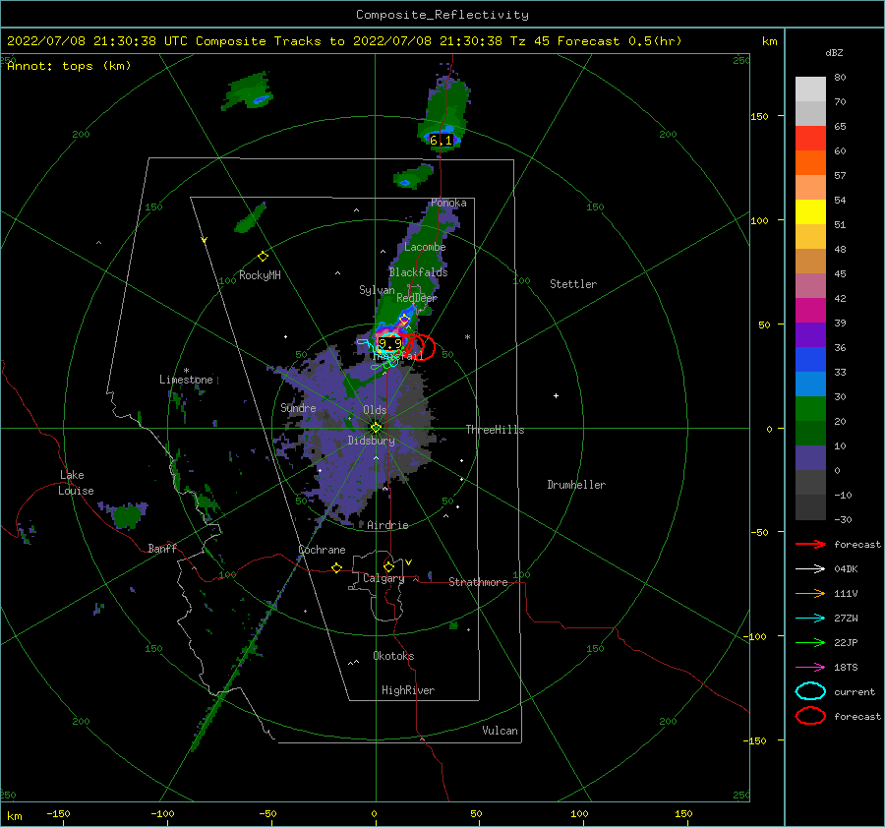Viewport: 885px width, 827px height.
Task: Click the red forecast arrow in legend
Action: (x=810, y=544)
